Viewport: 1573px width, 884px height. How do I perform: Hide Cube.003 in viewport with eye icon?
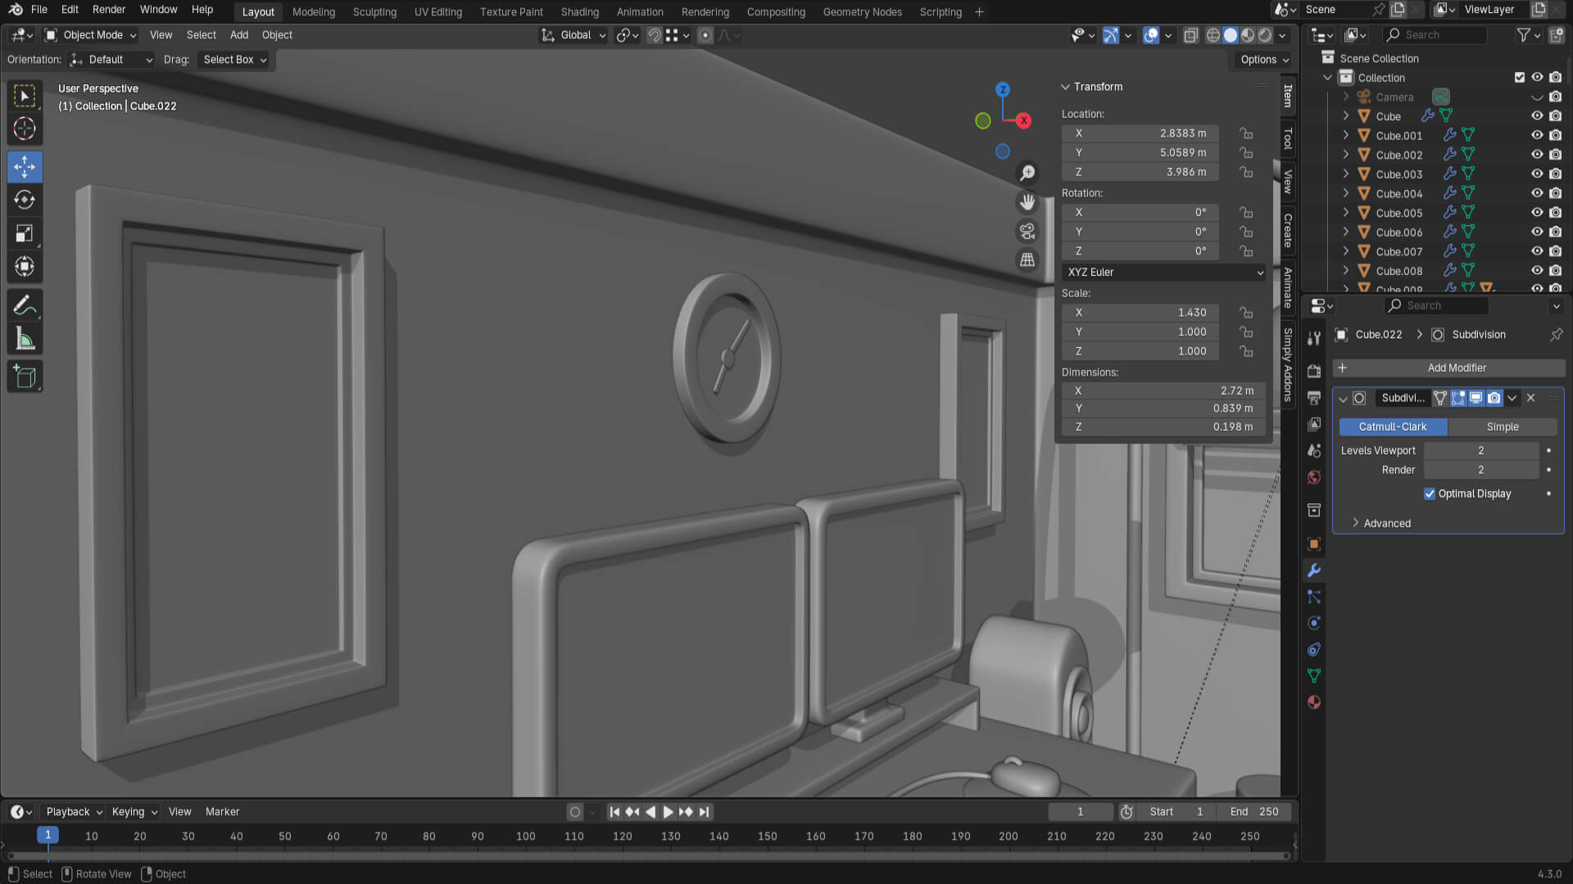point(1537,174)
